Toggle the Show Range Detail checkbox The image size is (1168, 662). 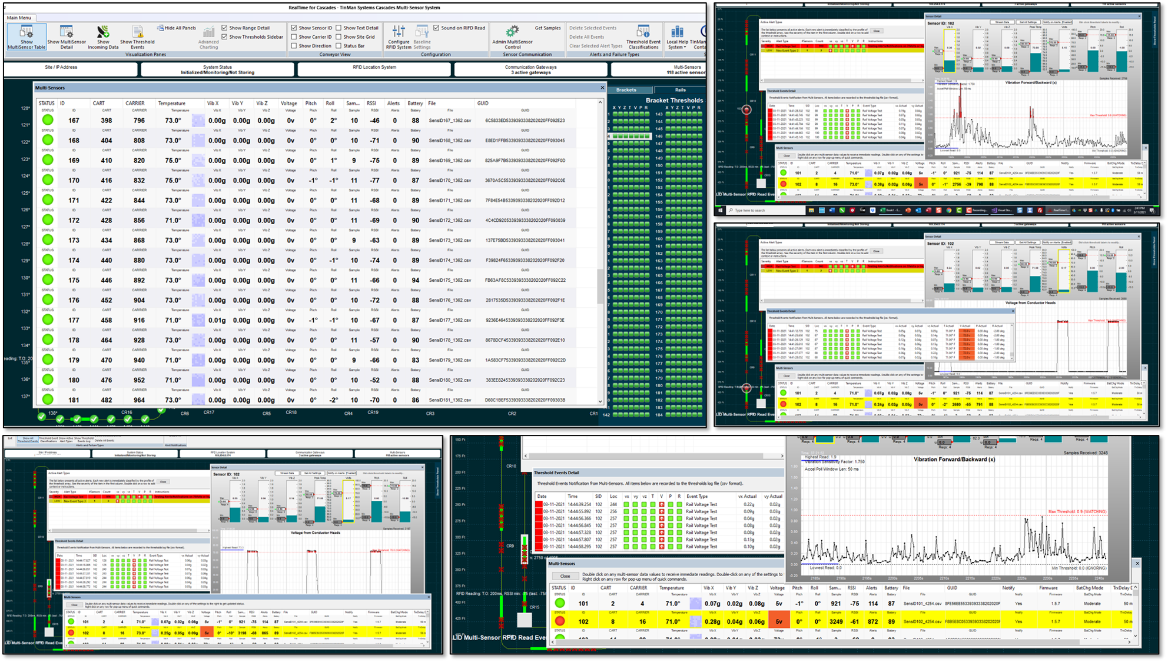coord(225,28)
